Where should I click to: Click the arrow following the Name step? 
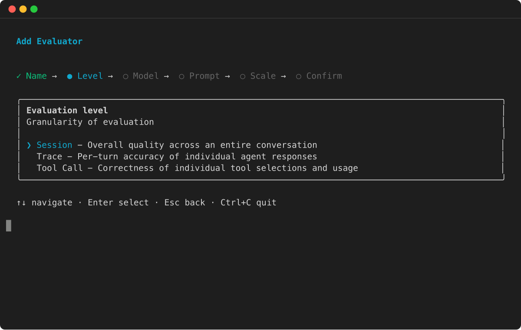click(54, 76)
